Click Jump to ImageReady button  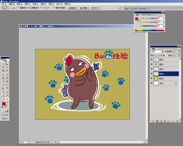(5, 118)
